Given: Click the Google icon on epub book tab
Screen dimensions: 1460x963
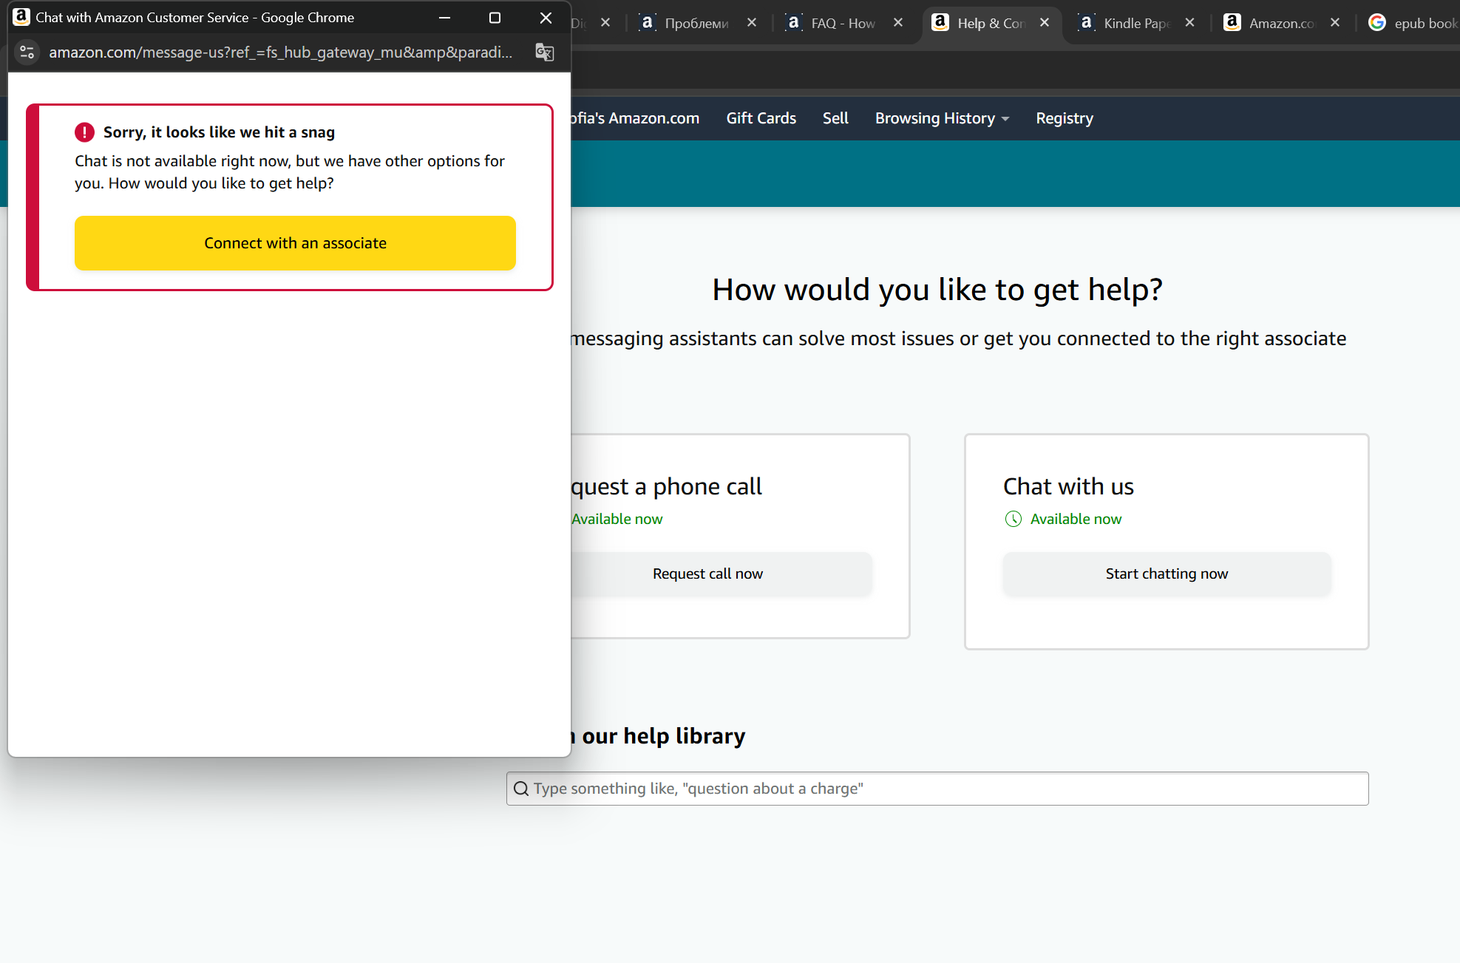Looking at the screenshot, I should tap(1376, 23).
